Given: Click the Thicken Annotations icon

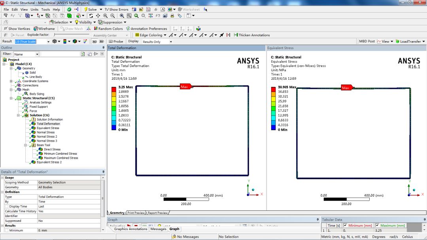Looking at the screenshot, I should point(236,35).
